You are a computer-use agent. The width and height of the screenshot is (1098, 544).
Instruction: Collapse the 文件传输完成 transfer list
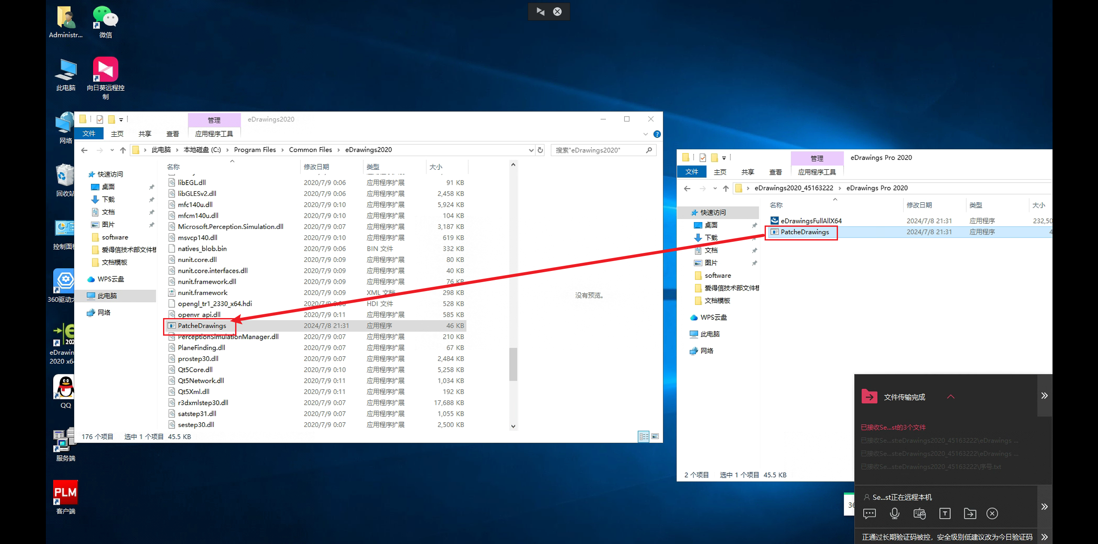pos(951,397)
